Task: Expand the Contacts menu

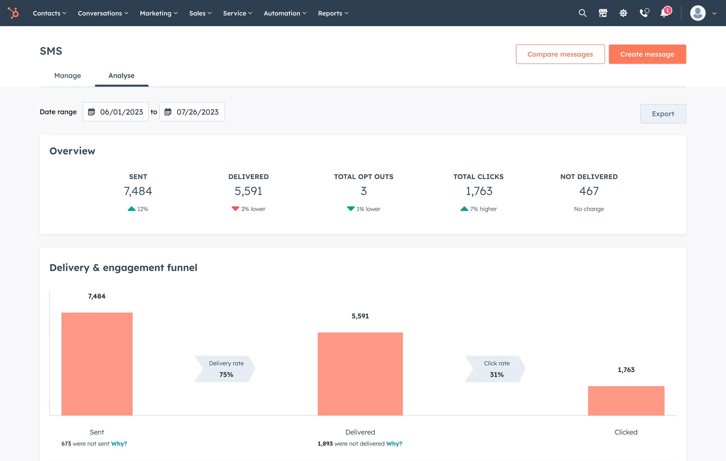Action: click(x=49, y=13)
